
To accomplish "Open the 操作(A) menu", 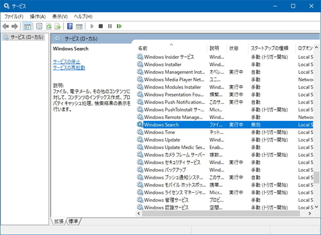I will [38, 17].
